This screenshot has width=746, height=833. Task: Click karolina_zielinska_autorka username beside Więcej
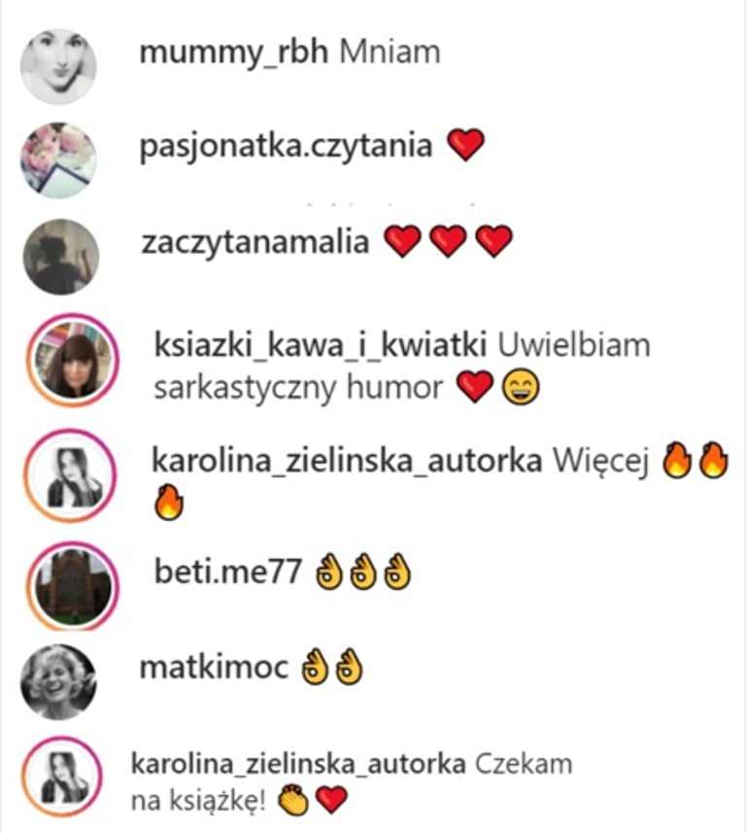point(347,461)
